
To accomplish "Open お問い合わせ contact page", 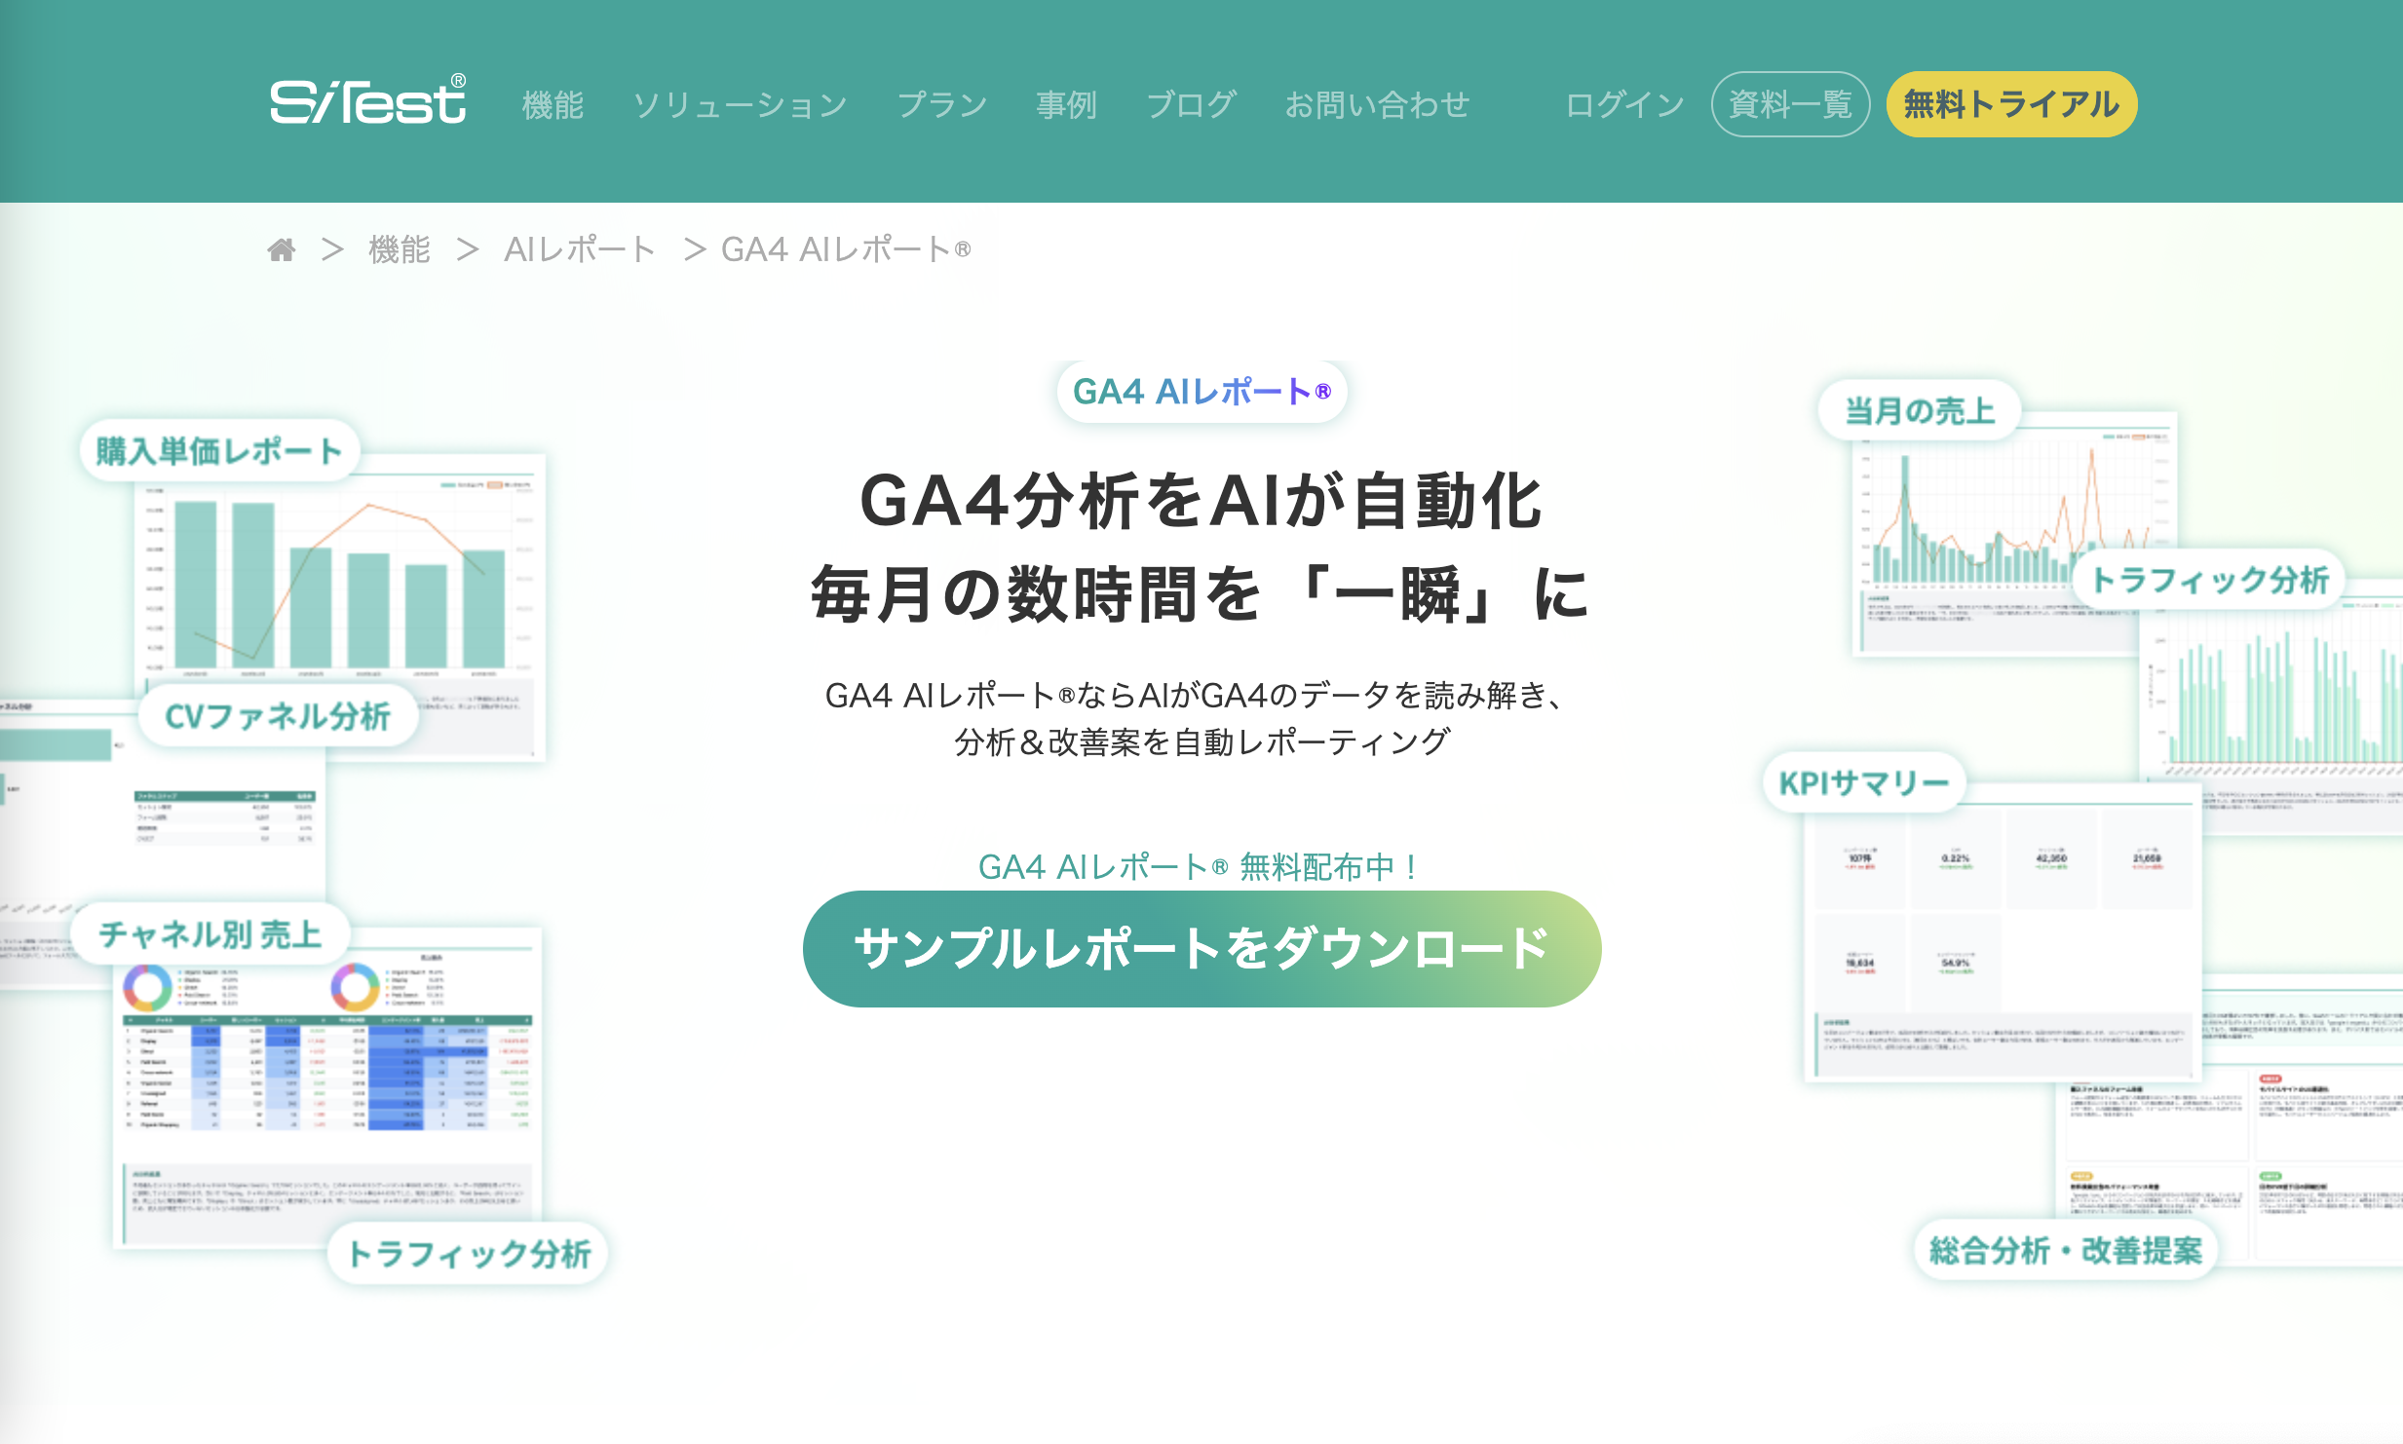I will [1377, 104].
